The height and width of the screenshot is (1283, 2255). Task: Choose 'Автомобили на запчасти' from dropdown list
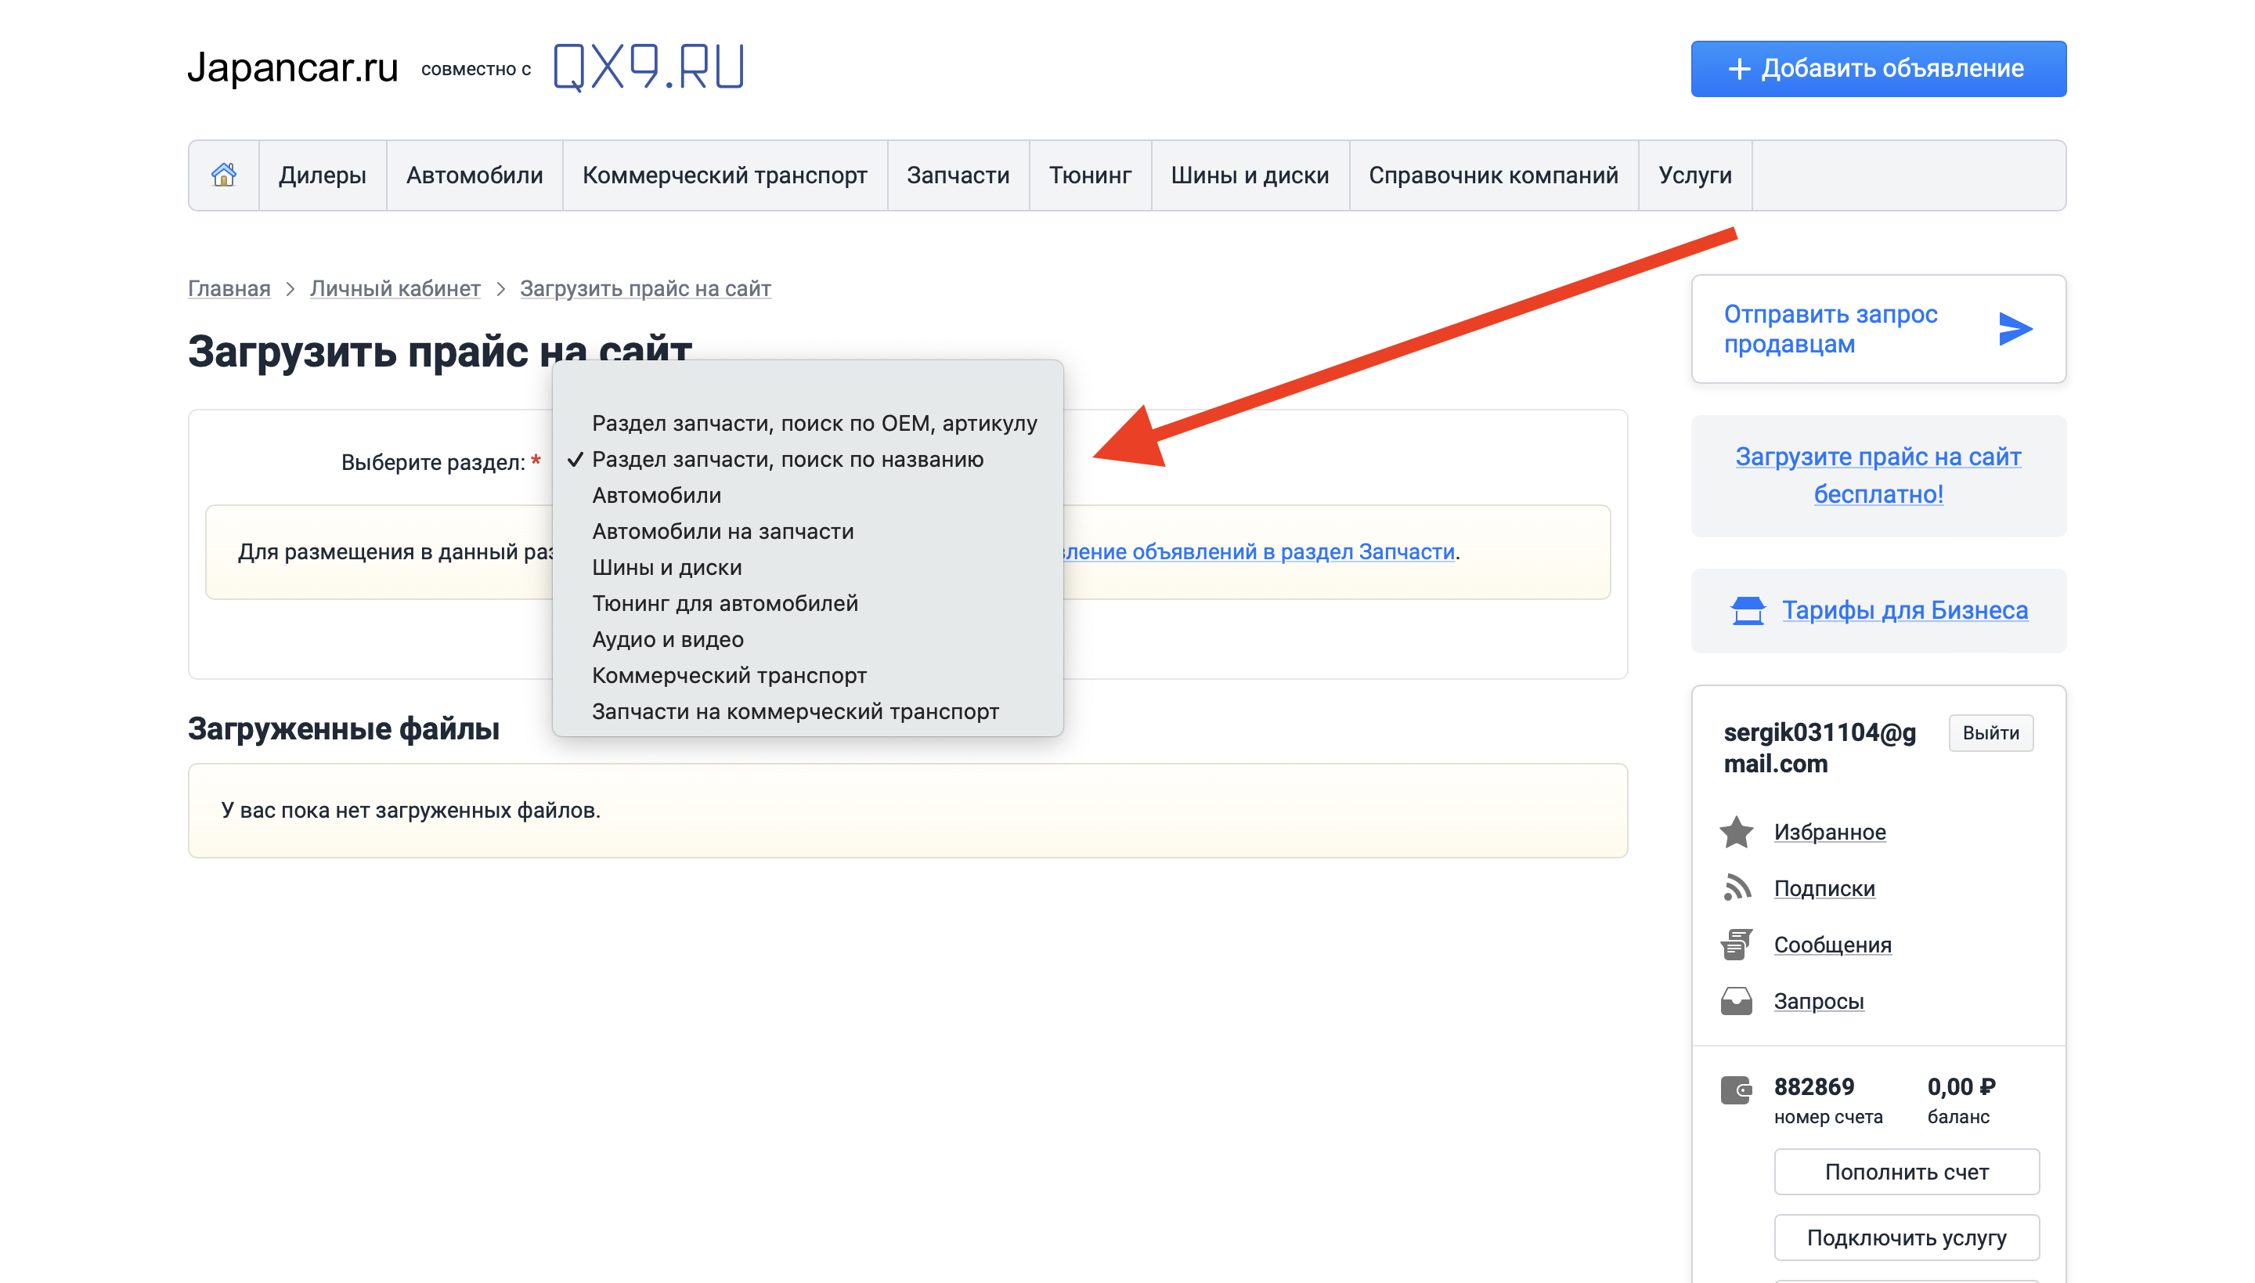[722, 531]
